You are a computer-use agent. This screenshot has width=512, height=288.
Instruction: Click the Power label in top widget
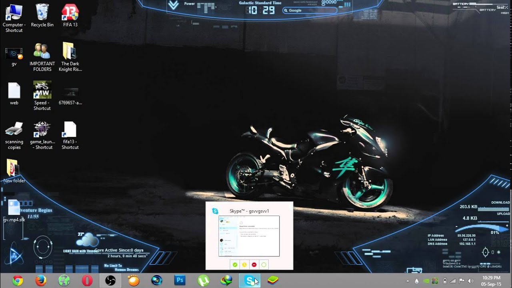(190, 4)
